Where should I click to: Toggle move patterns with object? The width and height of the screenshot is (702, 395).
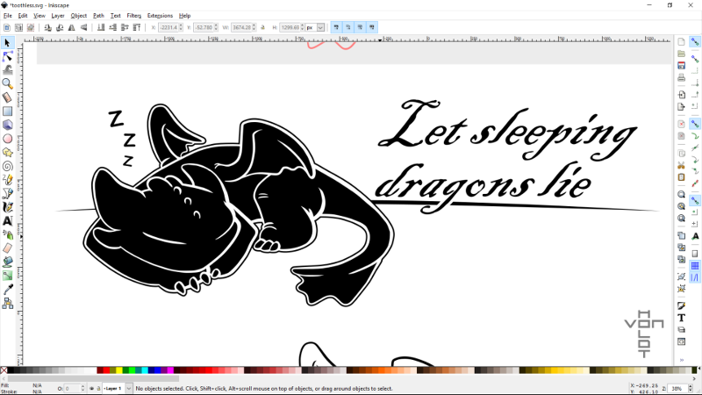point(371,28)
